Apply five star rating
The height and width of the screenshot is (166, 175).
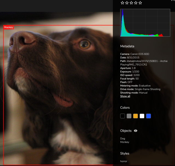[140, 3]
